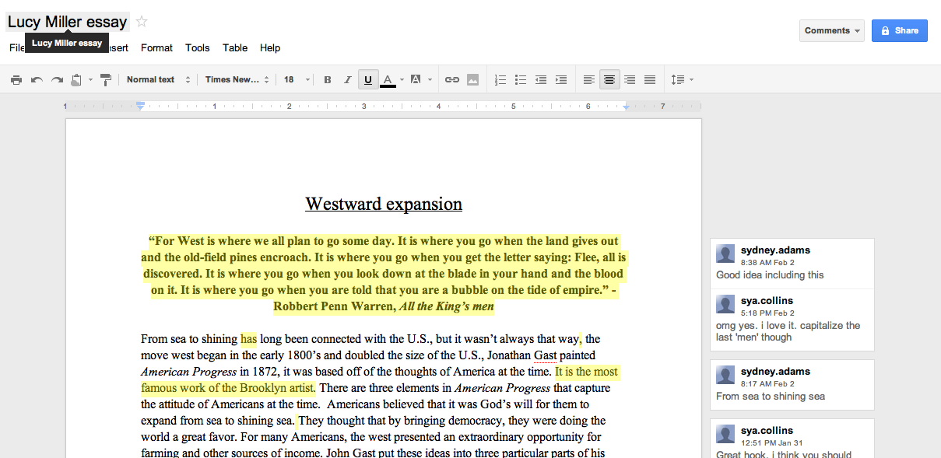Click avatar of sydney.adams 8:38 AM comment
The height and width of the screenshot is (458, 941).
(x=725, y=254)
